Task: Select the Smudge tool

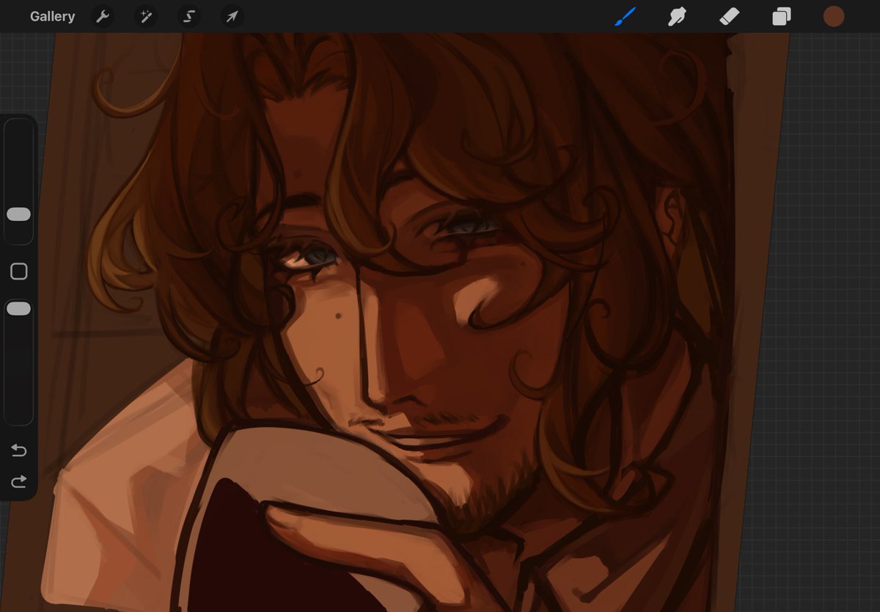Action: (x=677, y=16)
